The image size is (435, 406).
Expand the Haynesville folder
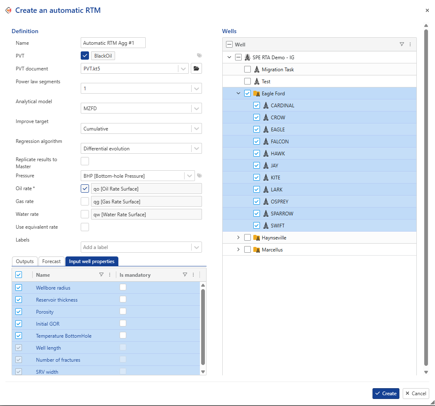(x=238, y=238)
